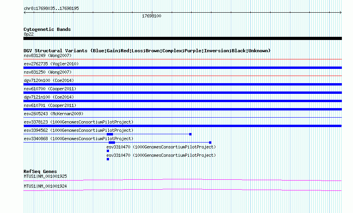The width and height of the screenshot is (353, 213).
Task: Click the blue bar under esv3378123
Action: pos(182,126)
